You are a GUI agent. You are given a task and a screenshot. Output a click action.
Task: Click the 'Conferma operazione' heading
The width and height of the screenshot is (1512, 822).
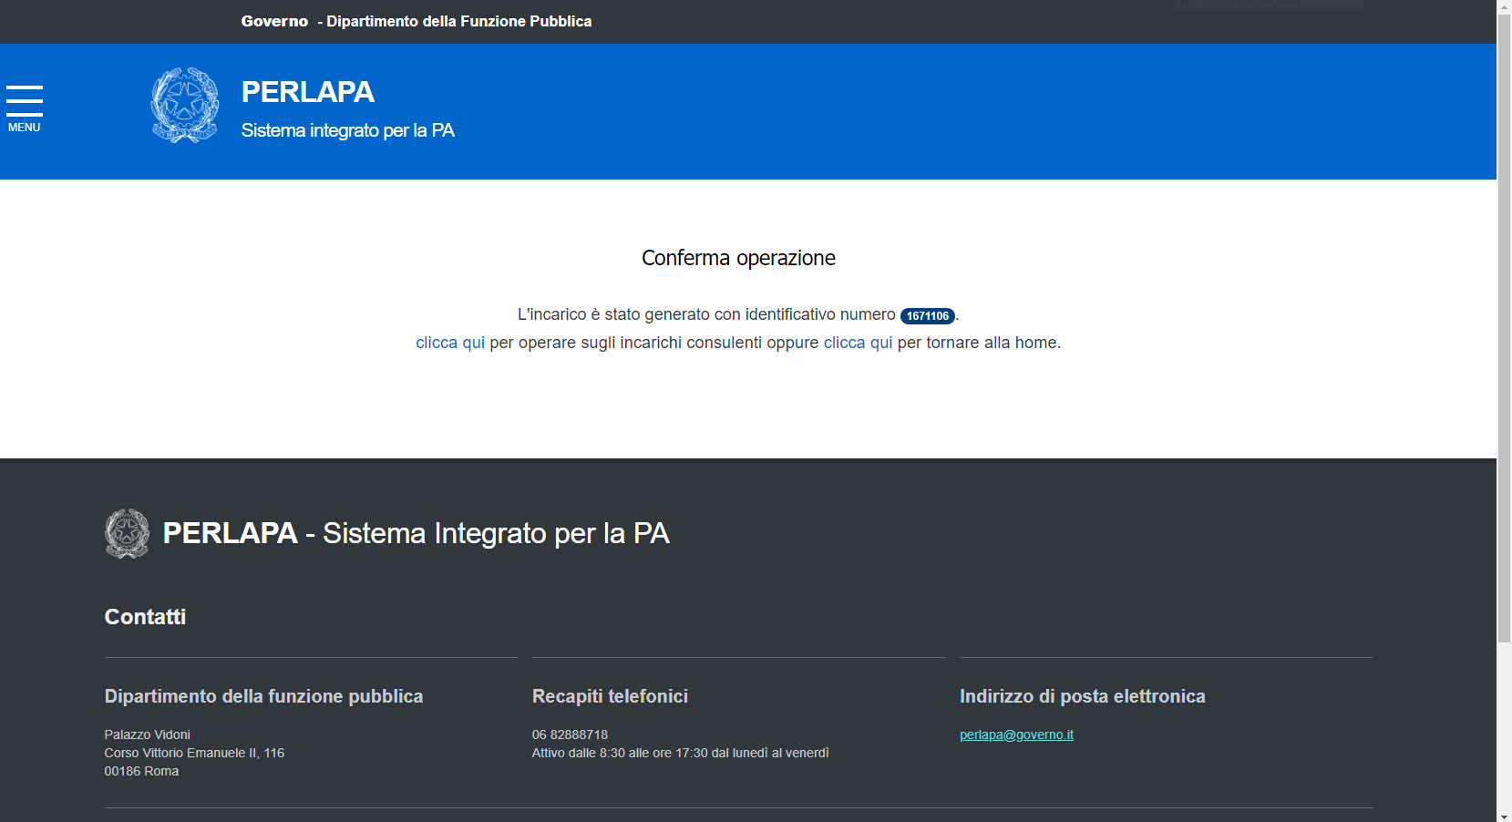738,258
